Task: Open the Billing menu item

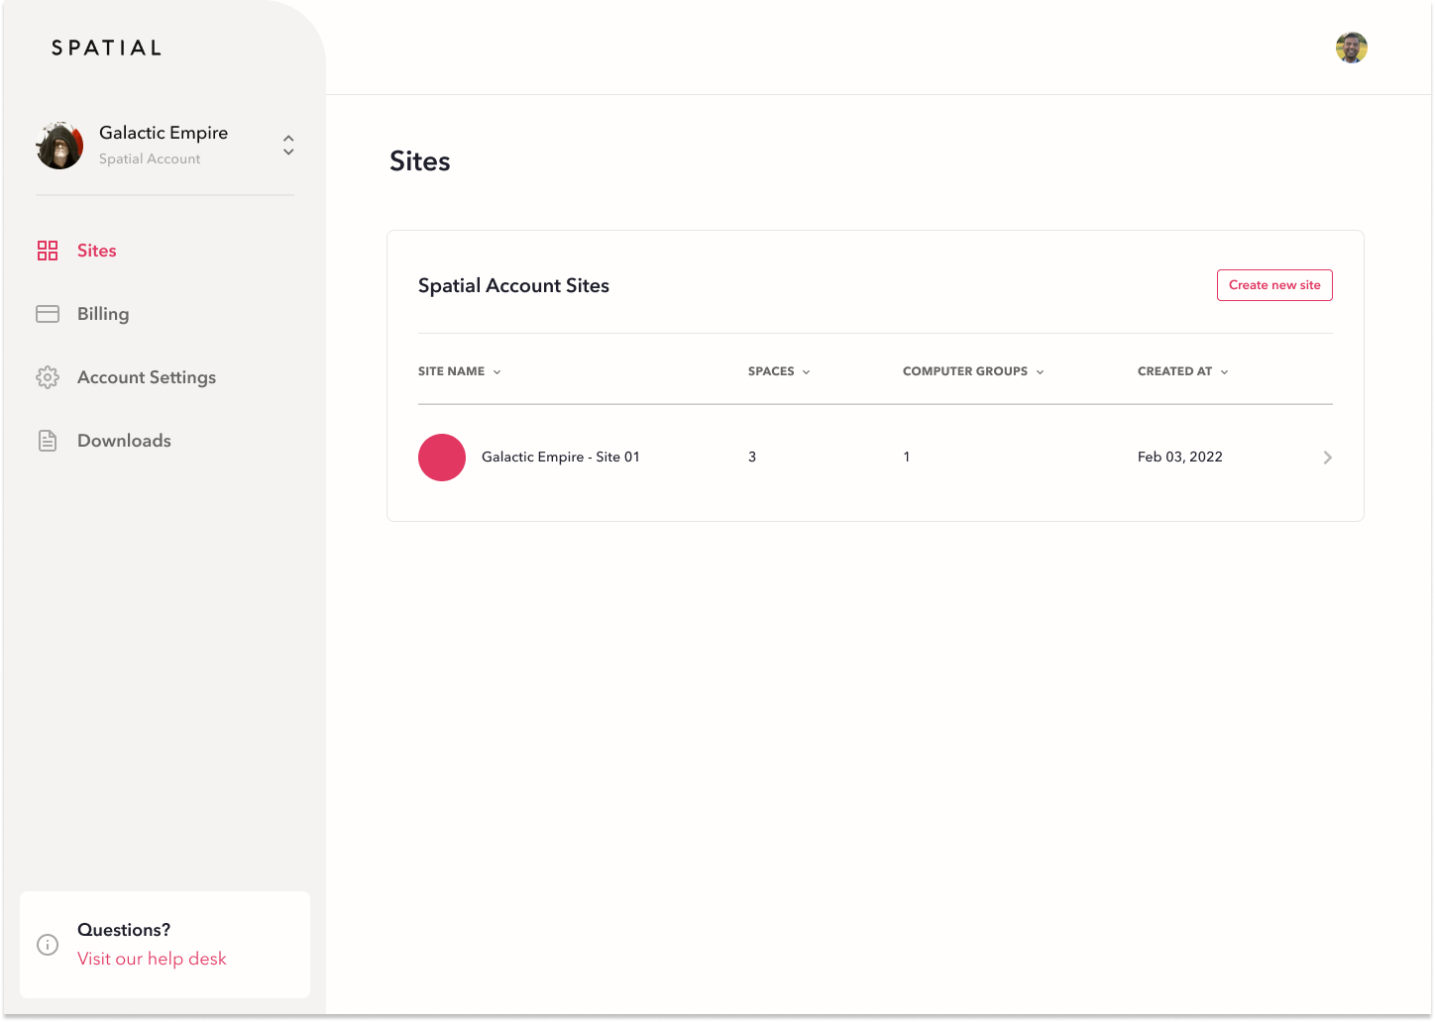Action: [103, 314]
